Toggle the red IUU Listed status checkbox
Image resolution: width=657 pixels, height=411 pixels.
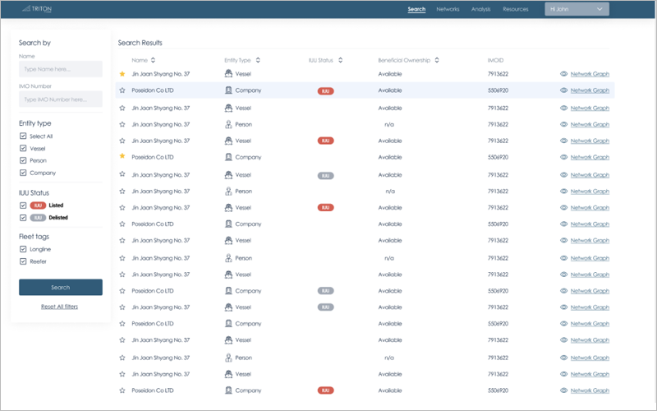click(23, 205)
